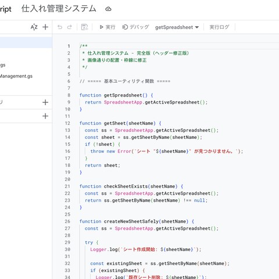Add a library with the upper sidebar plus icon
Screen dimensions: 279x279
point(45,102)
